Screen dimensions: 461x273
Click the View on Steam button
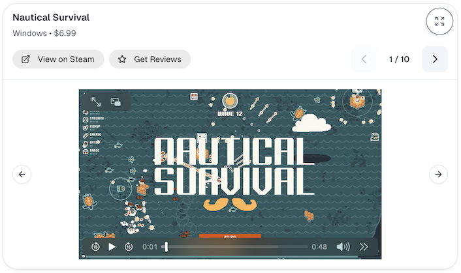coord(58,59)
